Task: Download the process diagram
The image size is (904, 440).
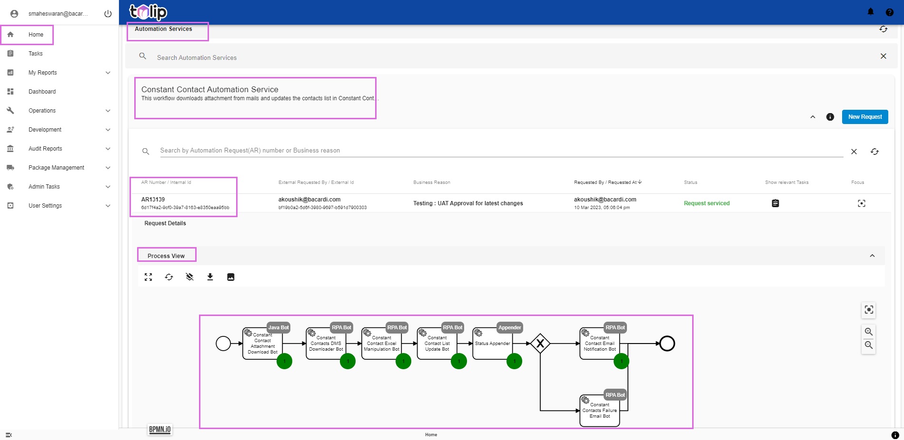Action: [210, 277]
